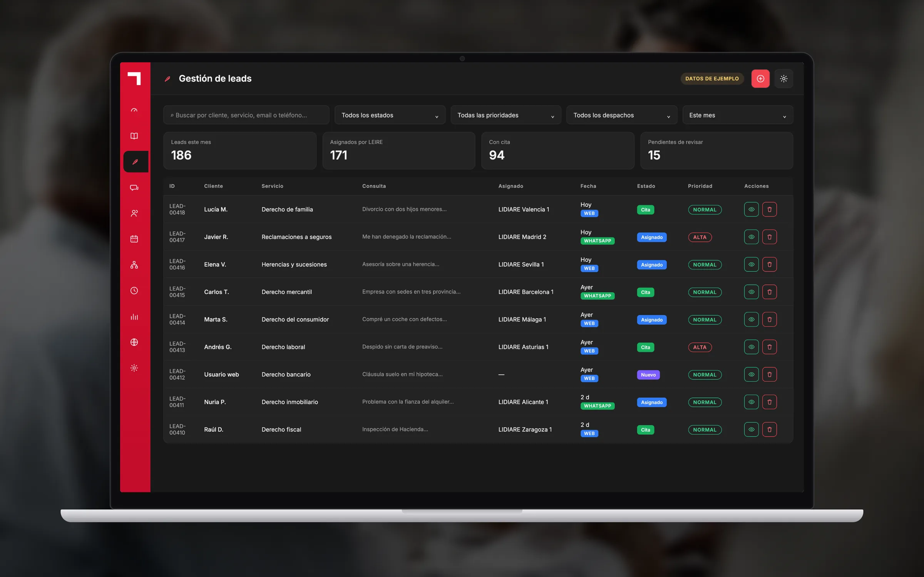Viewport: 924px width, 577px height.
Task: View details of Raúl D. lead
Action: coord(751,430)
